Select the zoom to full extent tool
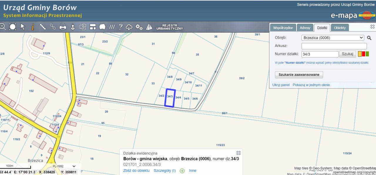This screenshot has height=175, width=376. 13,27
